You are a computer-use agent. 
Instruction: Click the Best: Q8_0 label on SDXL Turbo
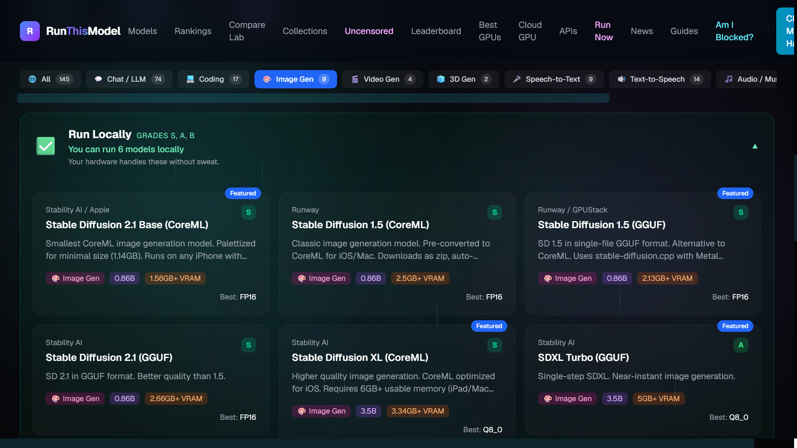(x=729, y=417)
